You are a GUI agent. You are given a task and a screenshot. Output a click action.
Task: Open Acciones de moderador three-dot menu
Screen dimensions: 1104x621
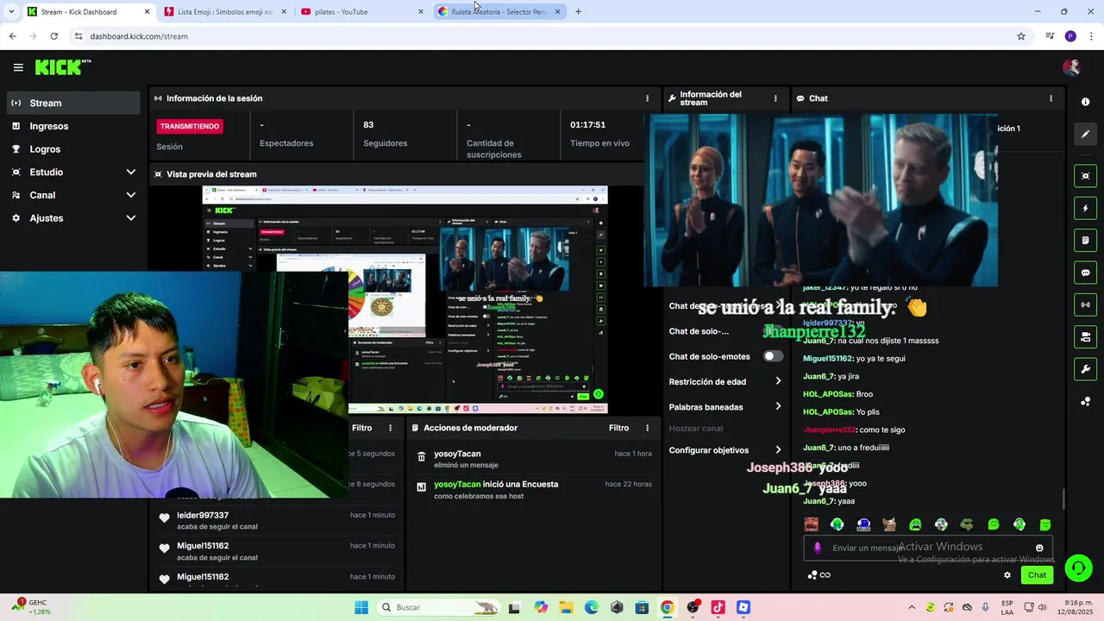(x=648, y=428)
